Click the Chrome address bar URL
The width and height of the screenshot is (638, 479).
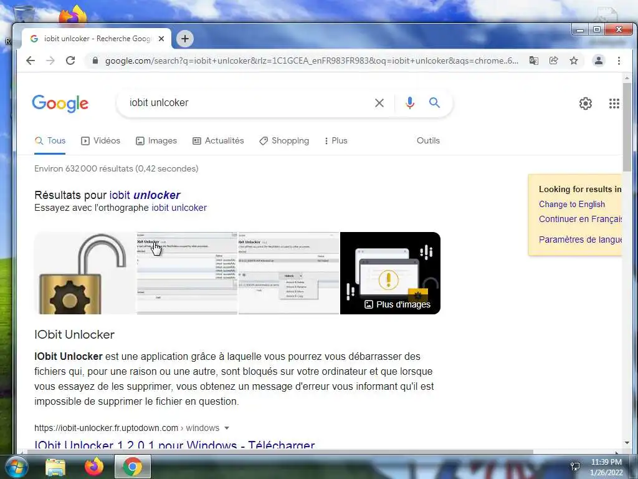pyautogui.click(x=312, y=60)
